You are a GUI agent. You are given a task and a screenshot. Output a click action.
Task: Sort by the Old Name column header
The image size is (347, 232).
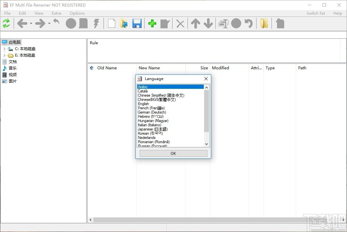pos(107,68)
